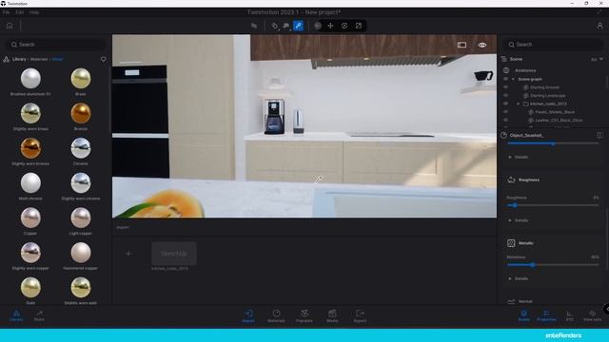The image size is (609, 342).
Task: Click the Home icon in top toolbar
Action: [10, 26]
